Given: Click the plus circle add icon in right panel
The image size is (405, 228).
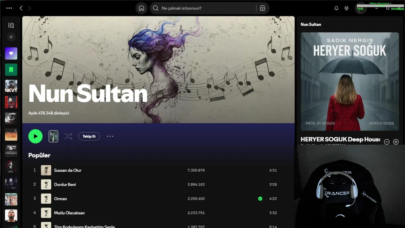Looking at the screenshot, I should pyautogui.click(x=396, y=142).
